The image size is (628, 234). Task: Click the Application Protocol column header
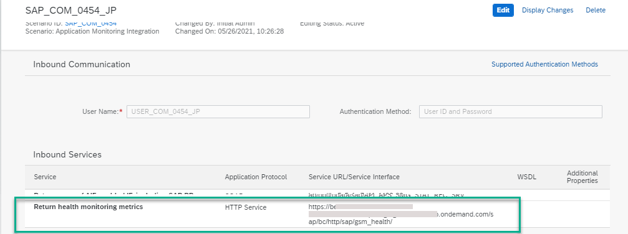tap(256, 177)
